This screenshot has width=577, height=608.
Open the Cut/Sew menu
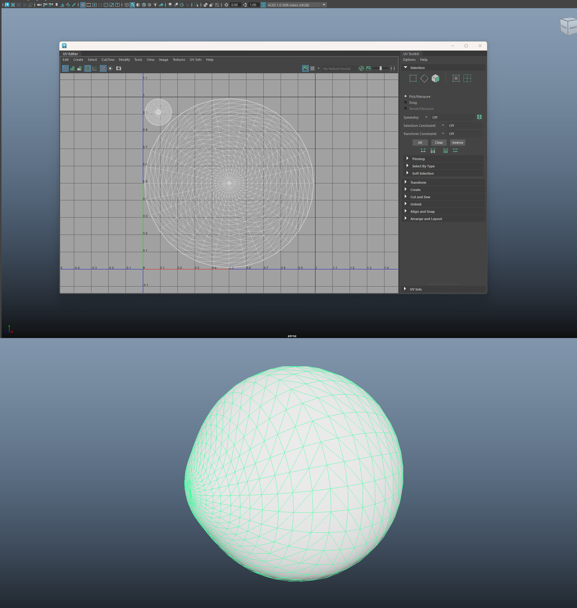click(108, 60)
